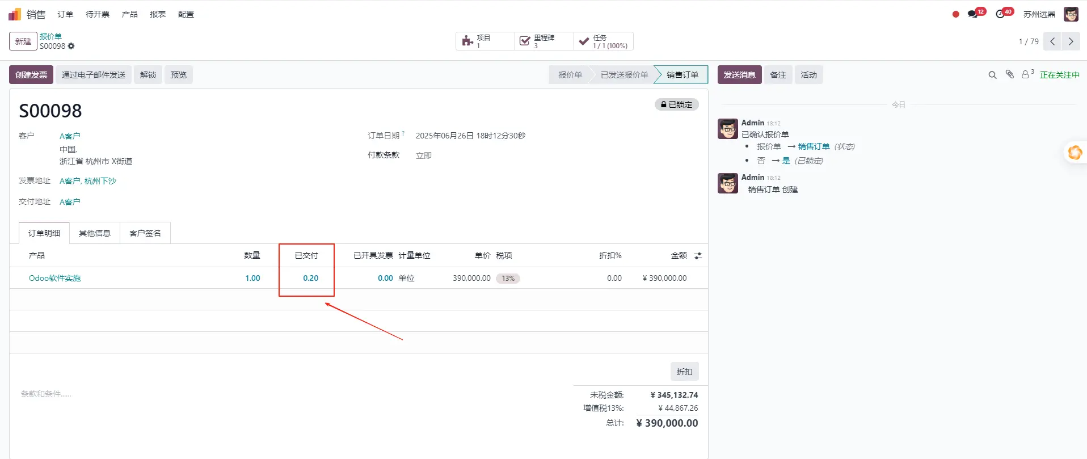Click pager text 1 / 79

coord(1029,41)
